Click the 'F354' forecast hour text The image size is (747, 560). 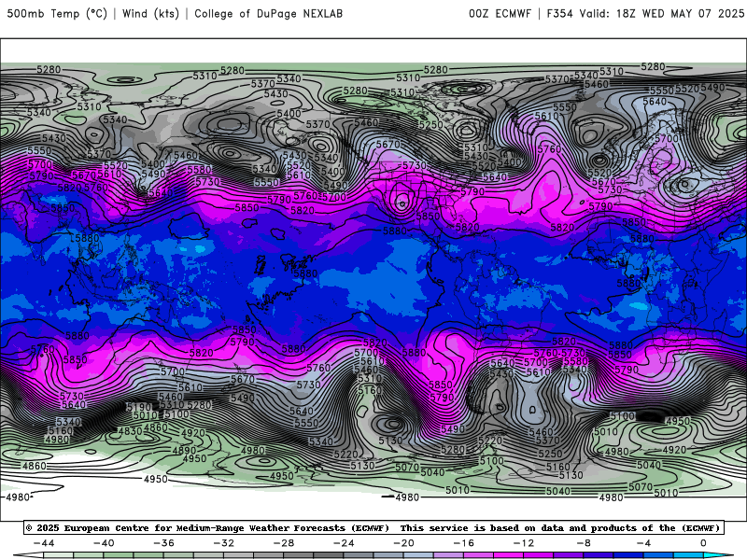559,13
